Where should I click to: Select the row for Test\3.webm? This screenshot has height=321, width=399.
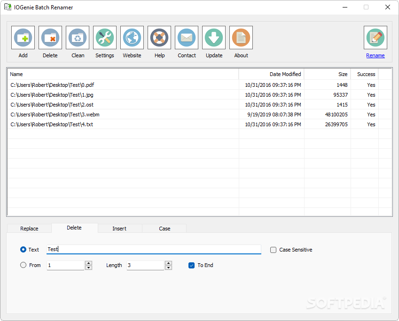[x=199, y=115]
